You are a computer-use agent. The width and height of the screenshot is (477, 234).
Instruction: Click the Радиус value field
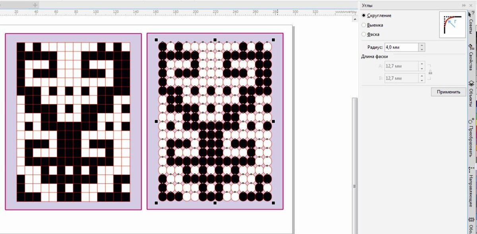[x=401, y=47]
